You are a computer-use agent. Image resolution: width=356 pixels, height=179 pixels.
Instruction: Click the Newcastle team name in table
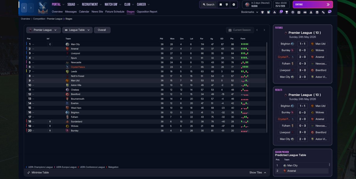pyautogui.click(x=76, y=62)
